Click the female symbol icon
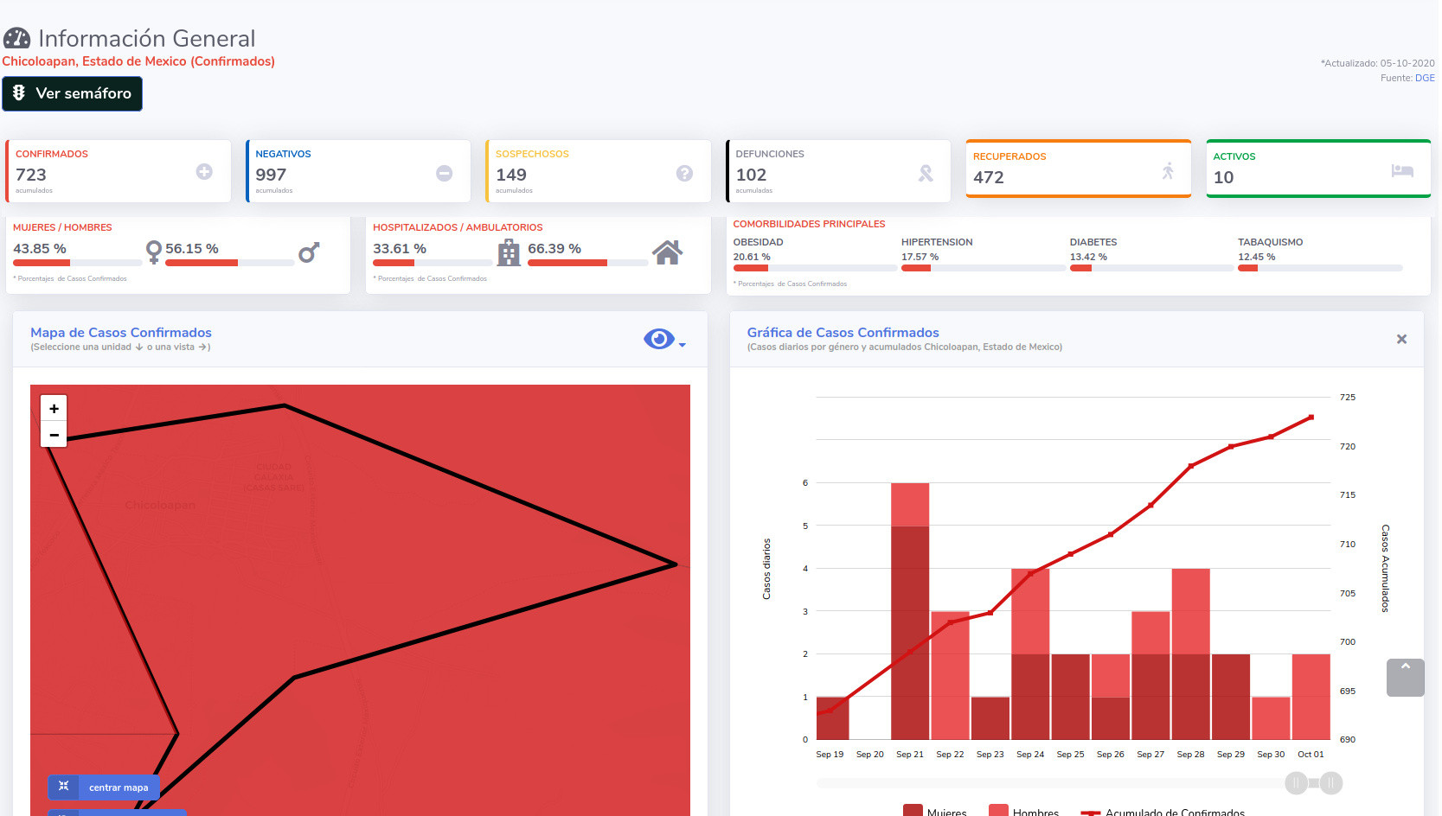Screen dimensions: 1442x816 coord(154,252)
